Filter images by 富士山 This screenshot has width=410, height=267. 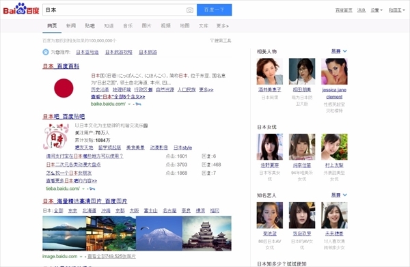pos(150,210)
